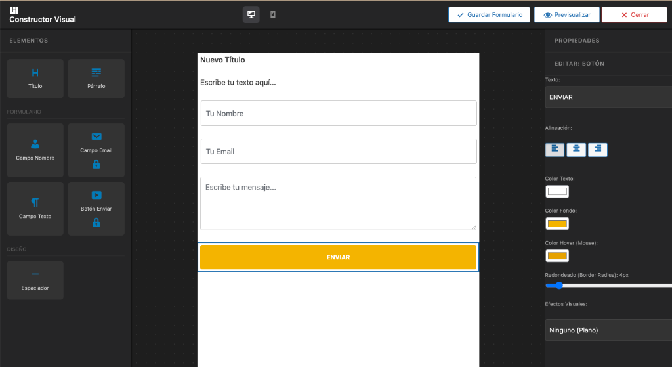Align button text to the left

coord(555,150)
